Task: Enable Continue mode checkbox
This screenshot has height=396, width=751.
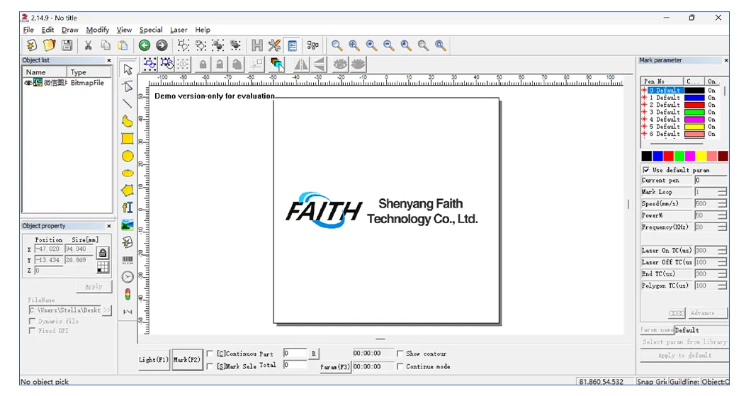Action: (x=400, y=366)
